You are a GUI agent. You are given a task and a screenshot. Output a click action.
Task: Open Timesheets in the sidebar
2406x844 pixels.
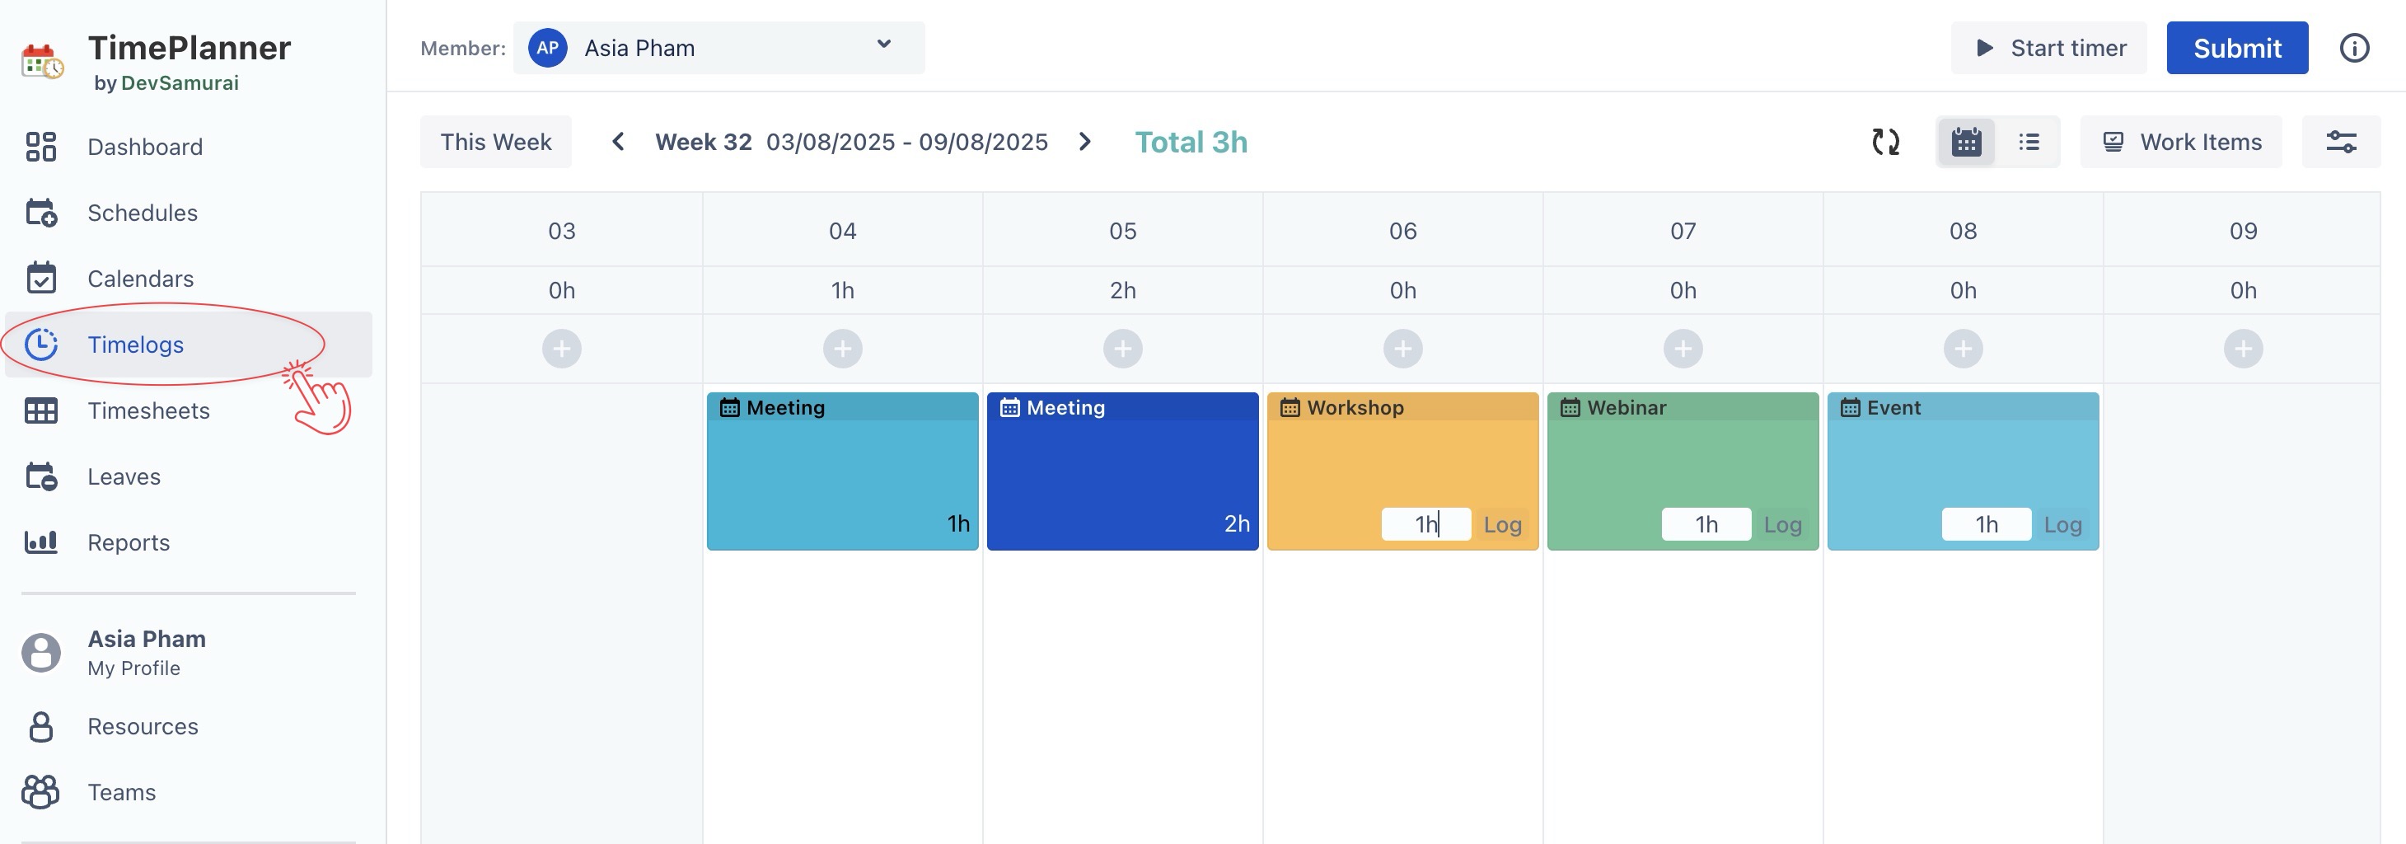(x=147, y=410)
